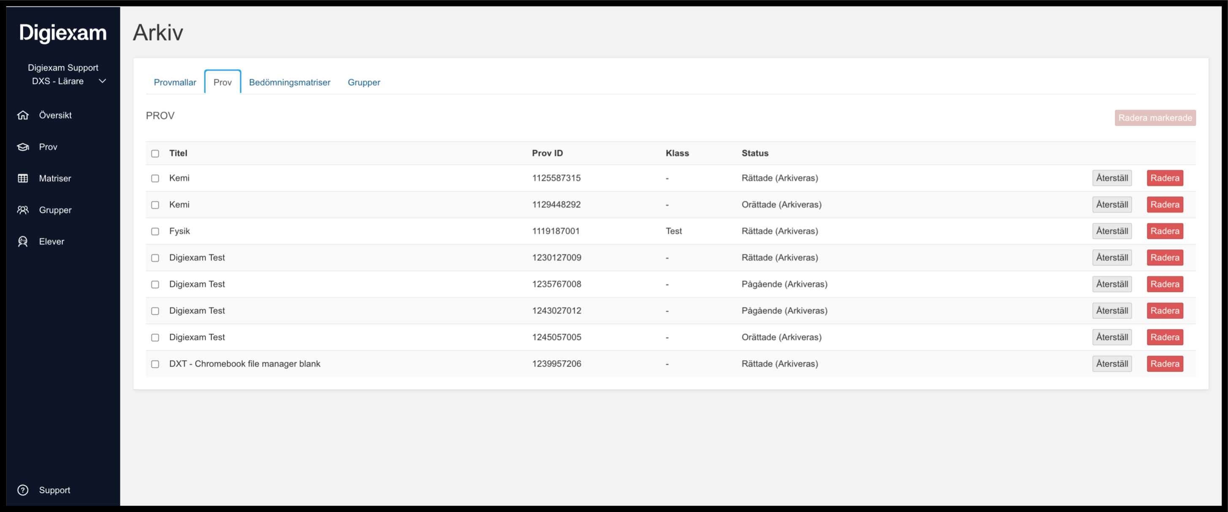Check the DXT Chromebook file manager checkbox
1228x512 pixels.
coord(155,364)
